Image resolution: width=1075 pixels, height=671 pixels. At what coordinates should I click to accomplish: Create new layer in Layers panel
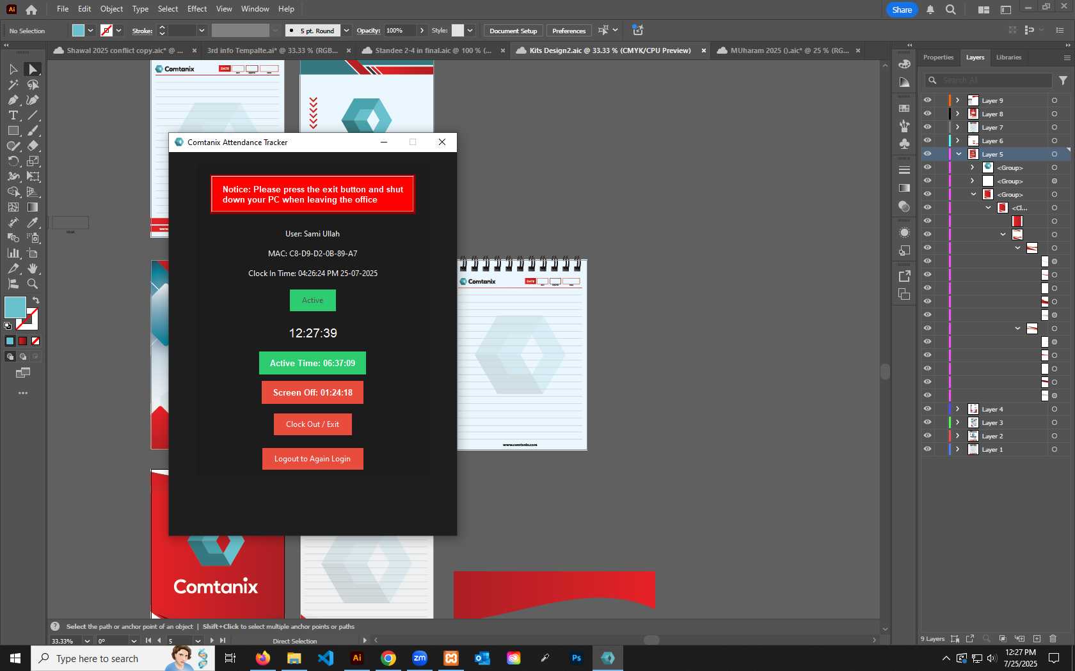[x=1037, y=638]
